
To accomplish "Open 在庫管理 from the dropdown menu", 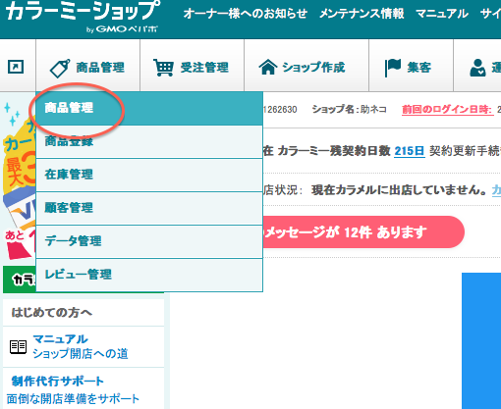I will (149, 175).
